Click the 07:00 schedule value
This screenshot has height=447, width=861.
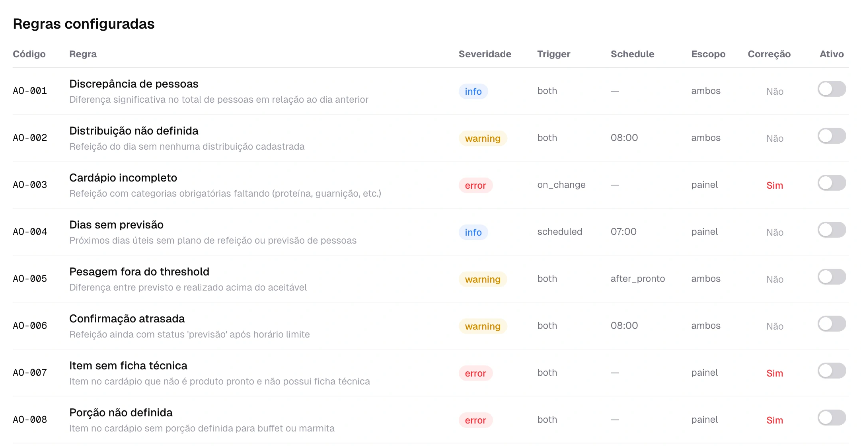(x=623, y=232)
